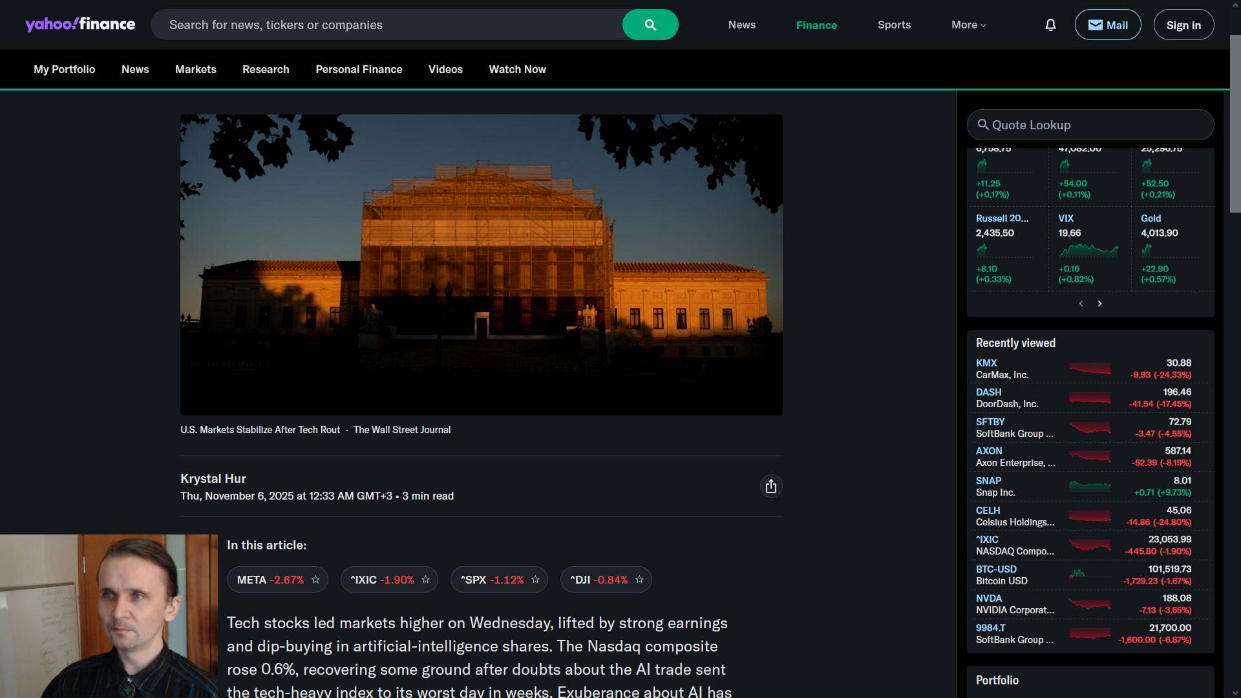The width and height of the screenshot is (1241, 698).
Task: Click the Mail button with envelope
Action: click(1107, 25)
